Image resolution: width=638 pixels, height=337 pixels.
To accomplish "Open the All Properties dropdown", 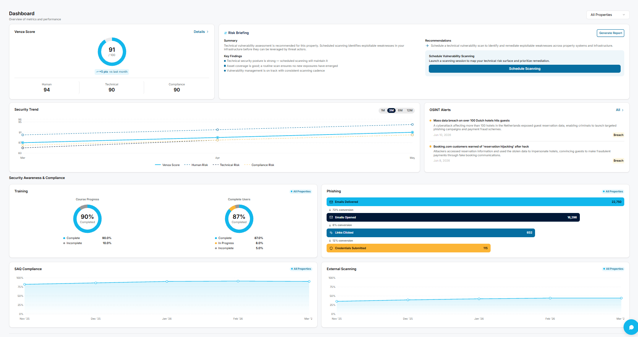I will (x=608, y=15).
